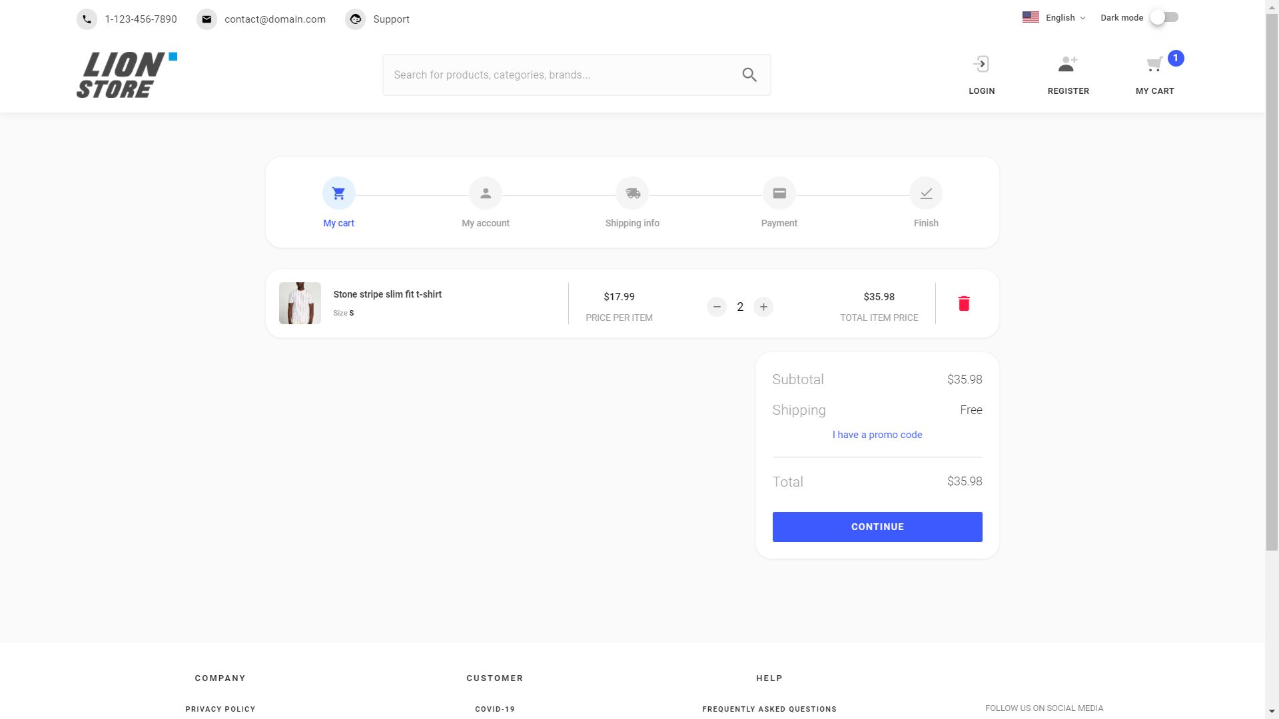Viewport: 1279px width, 719px height.
Task: Open the stone stripe t-shirt thumbnail
Action: point(300,304)
